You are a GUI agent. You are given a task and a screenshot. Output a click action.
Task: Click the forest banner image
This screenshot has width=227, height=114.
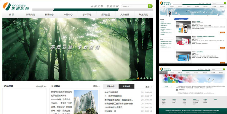78,49
